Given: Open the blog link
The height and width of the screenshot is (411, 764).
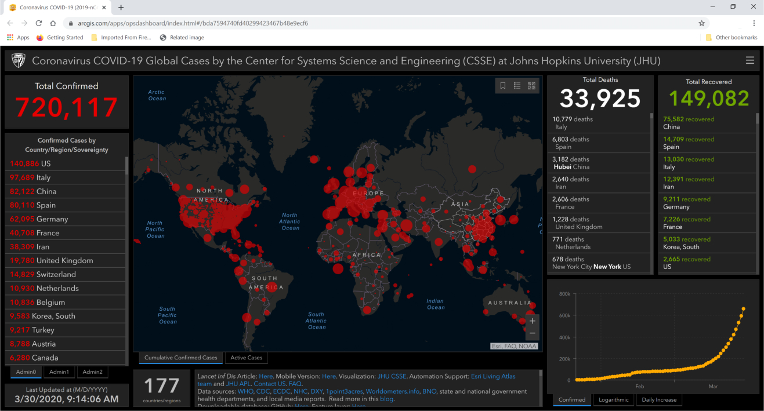Looking at the screenshot, I should pyautogui.click(x=386, y=399).
